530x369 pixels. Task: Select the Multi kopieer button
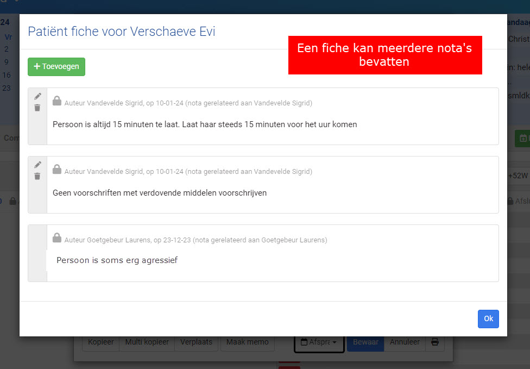pos(147,342)
